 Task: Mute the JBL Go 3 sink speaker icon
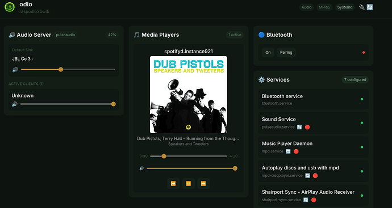pyautogui.click(x=15, y=70)
